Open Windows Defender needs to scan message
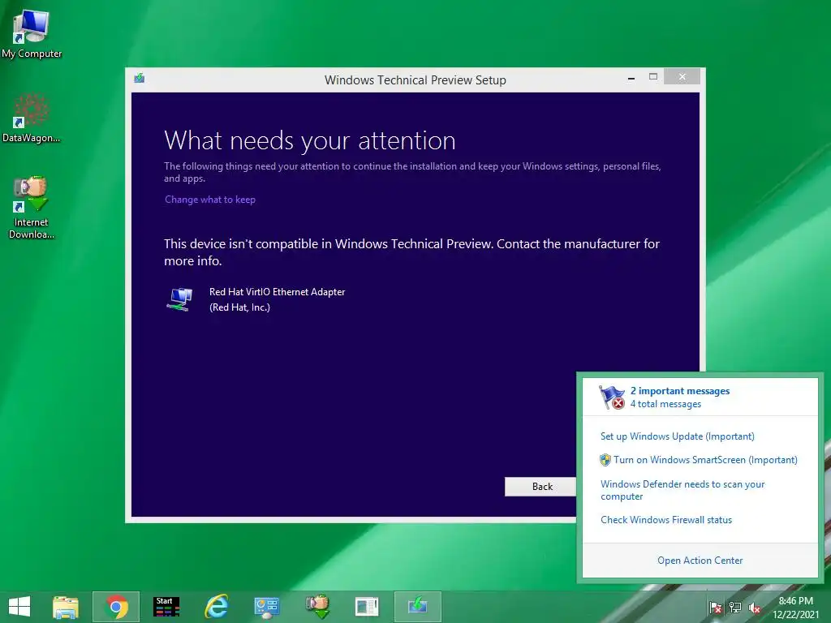This screenshot has height=623, width=831. point(682,490)
